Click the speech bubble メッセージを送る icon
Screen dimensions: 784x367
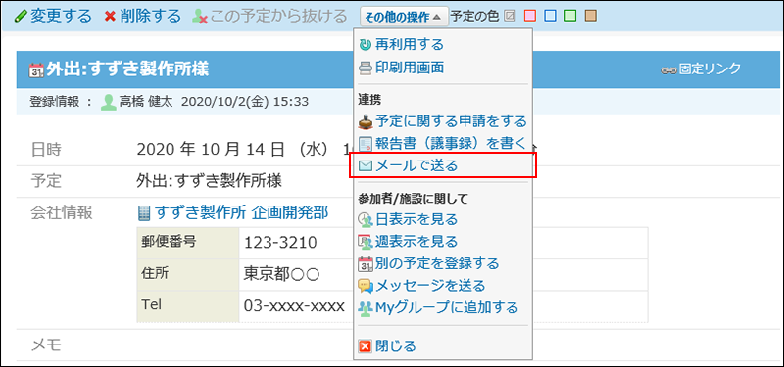point(366,286)
